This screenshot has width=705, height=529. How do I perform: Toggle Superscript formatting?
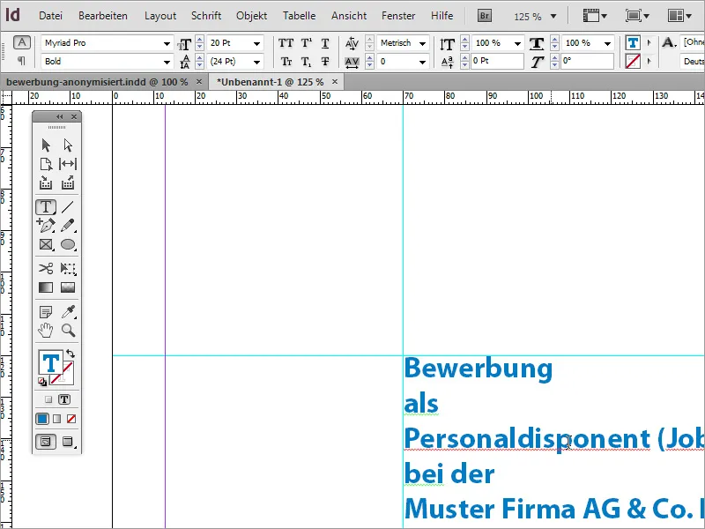click(306, 43)
